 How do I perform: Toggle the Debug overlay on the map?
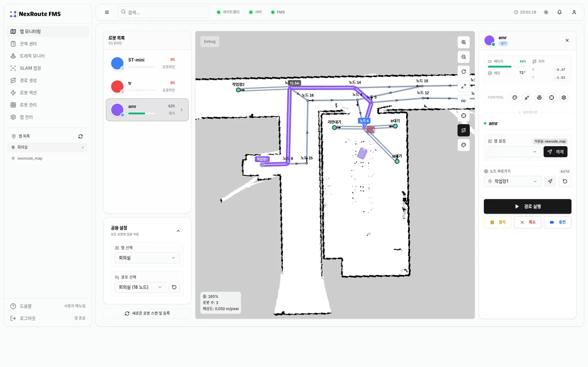coord(210,41)
